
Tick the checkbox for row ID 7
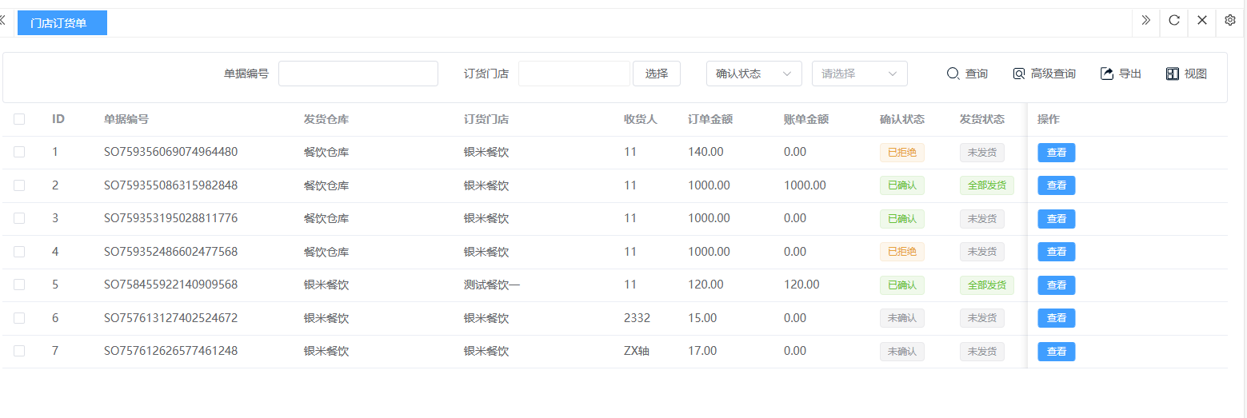coord(19,351)
